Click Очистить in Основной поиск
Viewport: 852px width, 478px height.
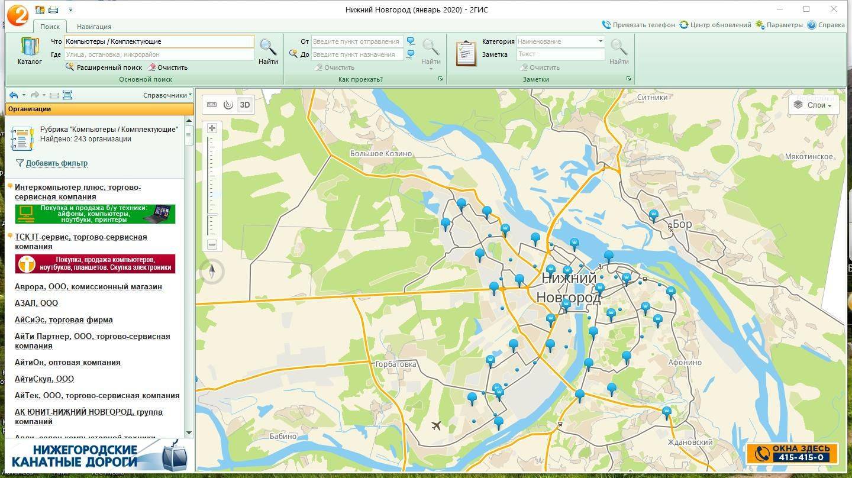pos(167,67)
